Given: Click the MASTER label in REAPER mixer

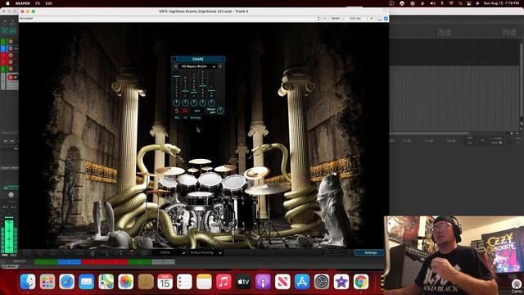Looking at the screenshot, I should [20, 261].
